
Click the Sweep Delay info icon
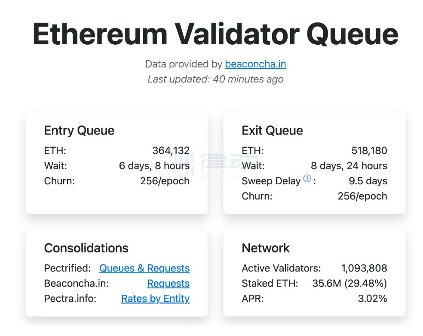pyautogui.click(x=307, y=179)
